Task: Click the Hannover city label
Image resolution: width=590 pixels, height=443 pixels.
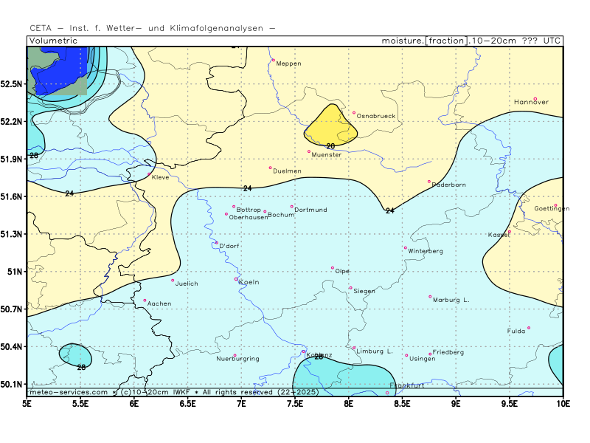Action: 531,102
